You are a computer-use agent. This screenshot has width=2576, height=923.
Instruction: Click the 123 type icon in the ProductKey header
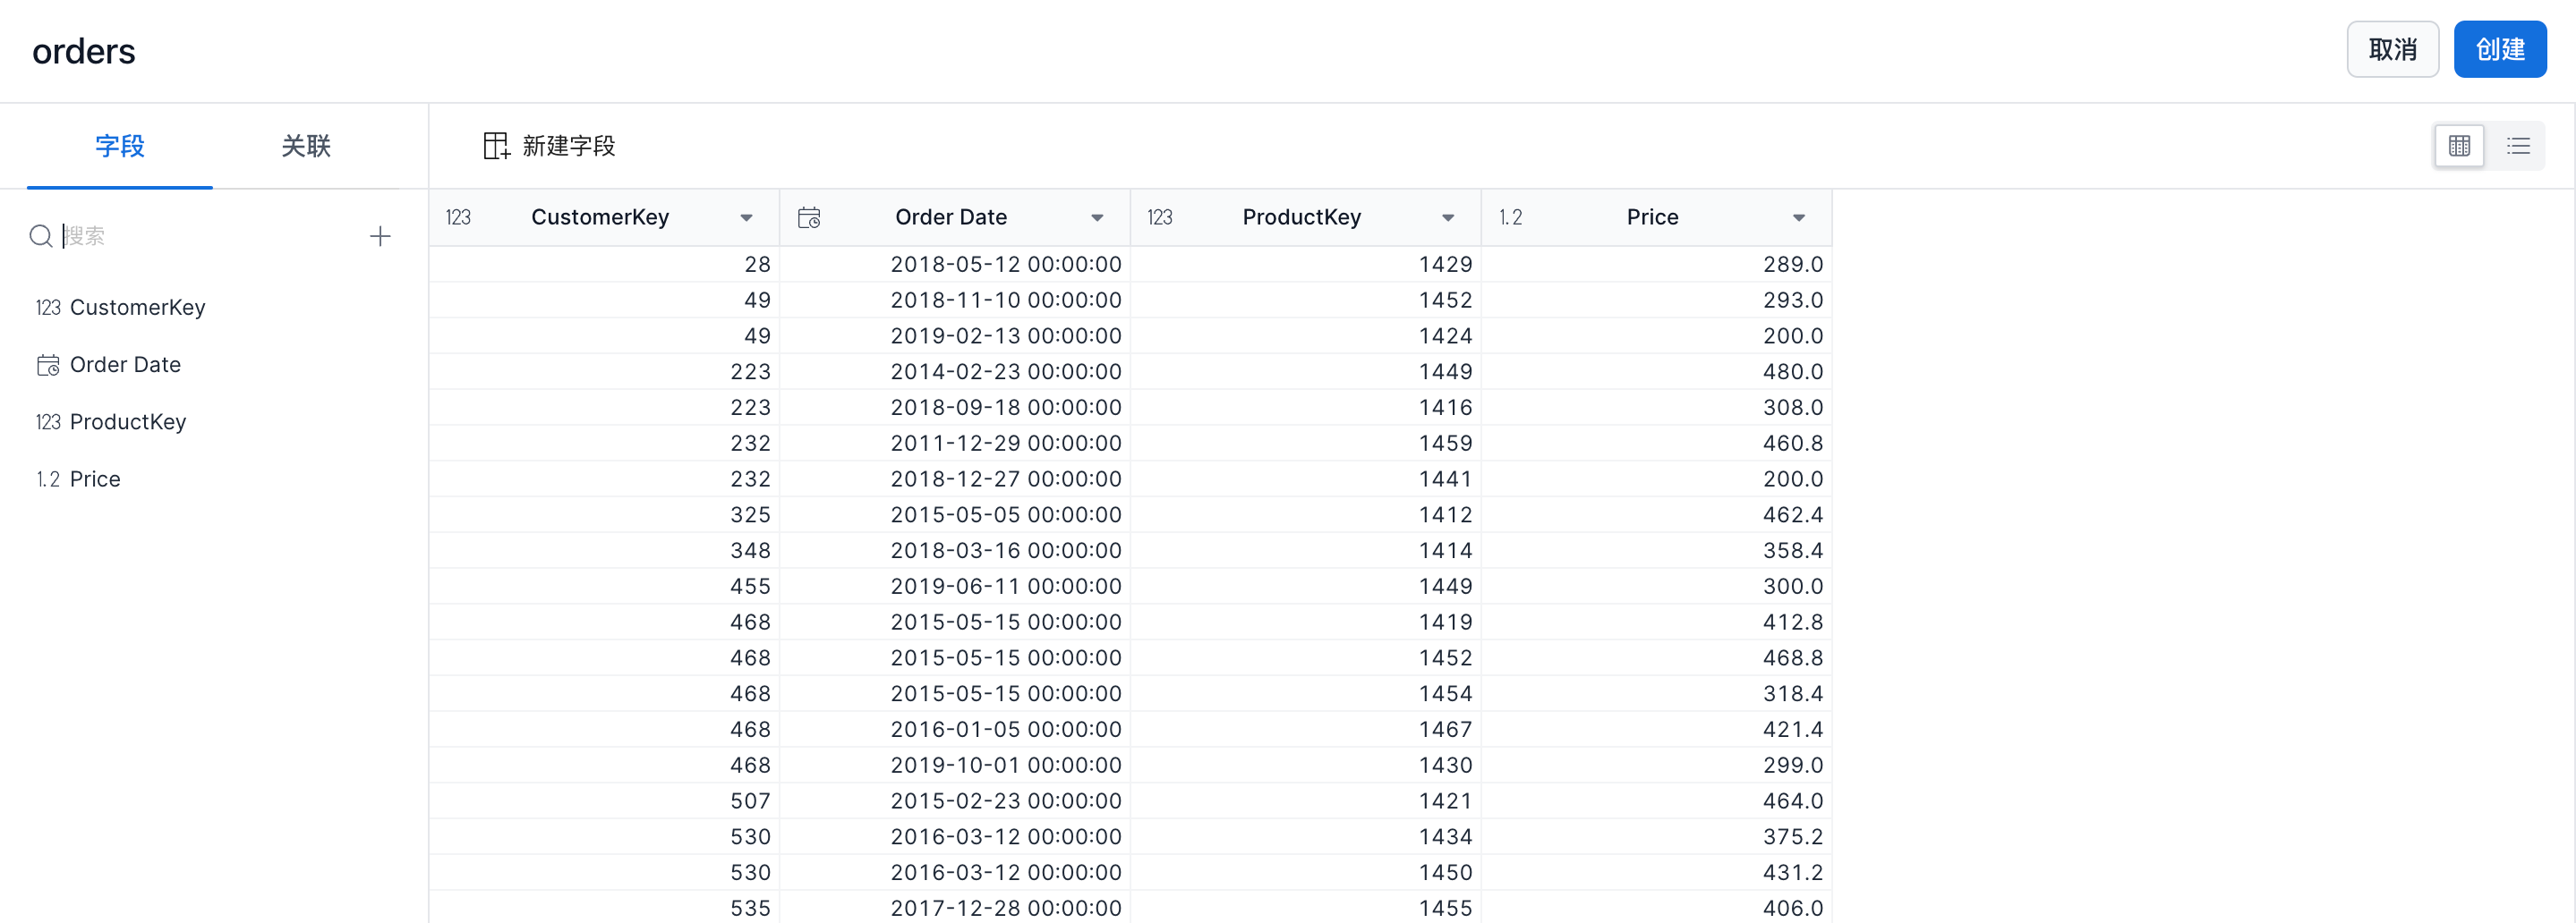(x=1159, y=217)
